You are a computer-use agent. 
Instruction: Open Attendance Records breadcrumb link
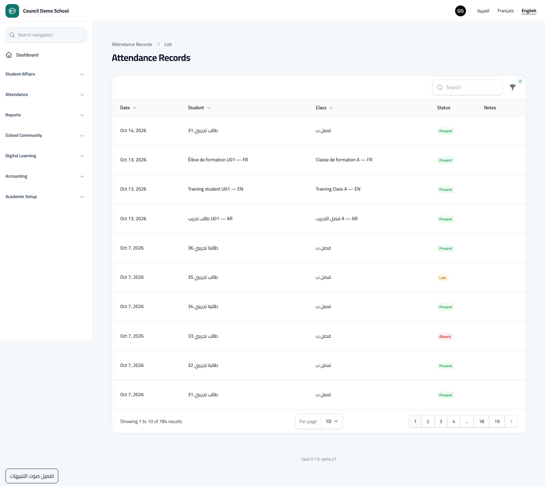(132, 44)
